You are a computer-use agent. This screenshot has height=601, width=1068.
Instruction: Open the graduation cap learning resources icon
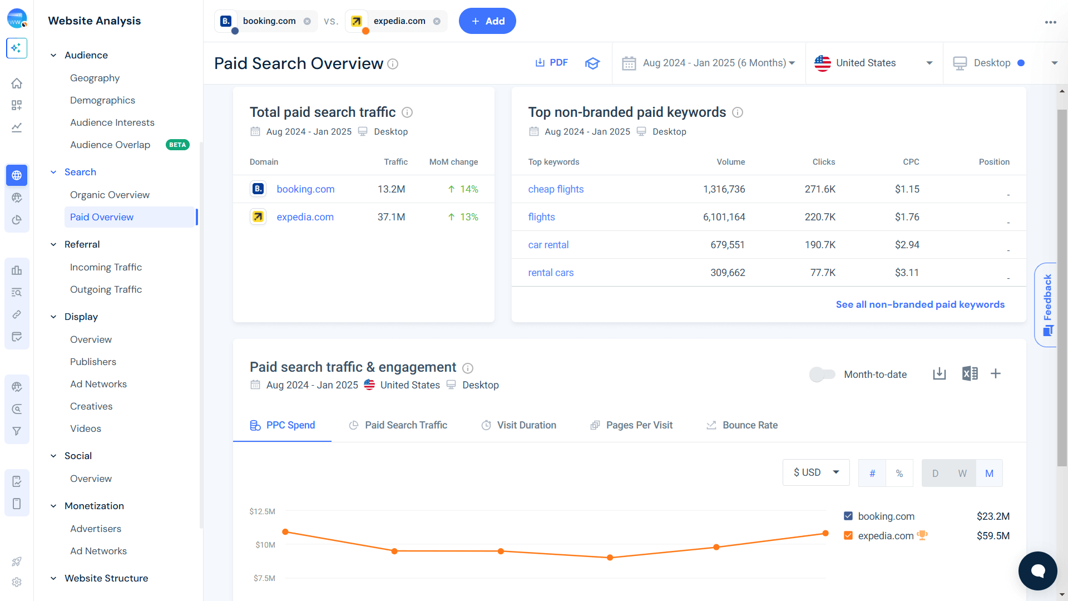[x=592, y=63]
